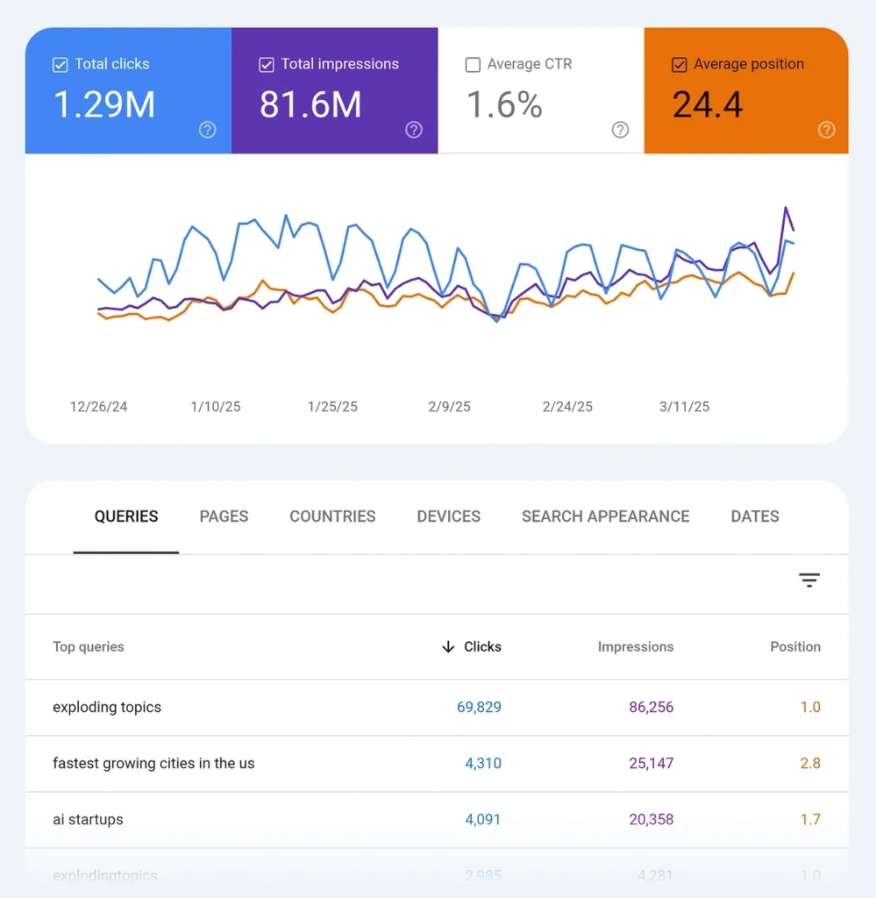
Task: Uncheck the Total impressions checkbox
Action: (267, 65)
